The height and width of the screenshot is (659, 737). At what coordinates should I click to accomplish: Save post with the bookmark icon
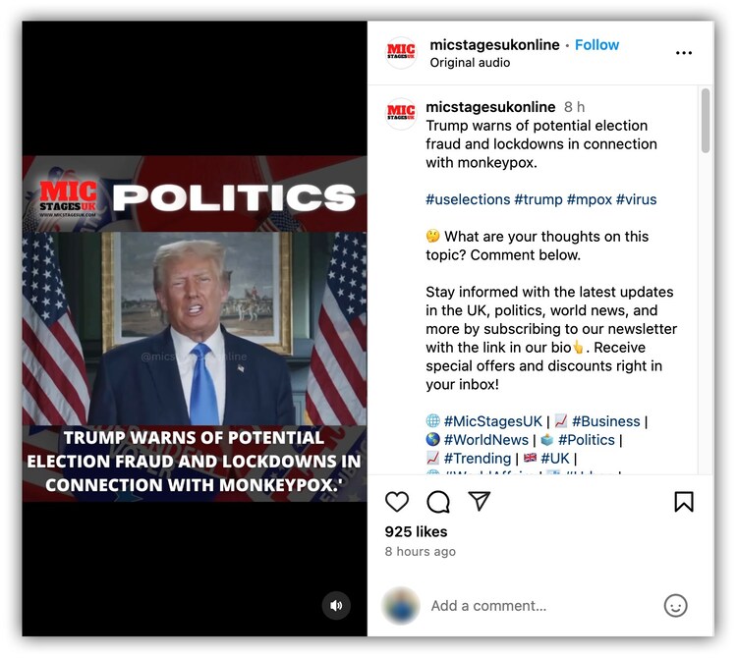[x=683, y=502]
